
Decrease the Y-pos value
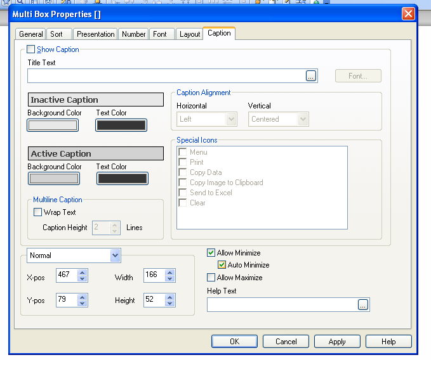click(82, 303)
